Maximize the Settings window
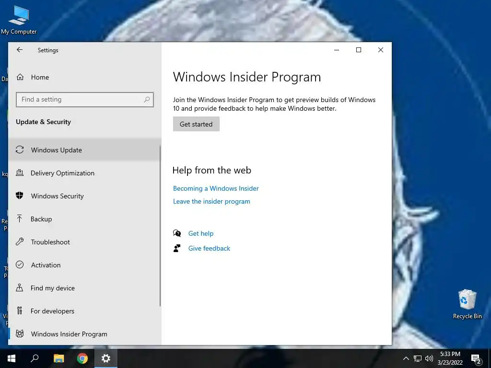The image size is (491, 368). click(x=359, y=50)
